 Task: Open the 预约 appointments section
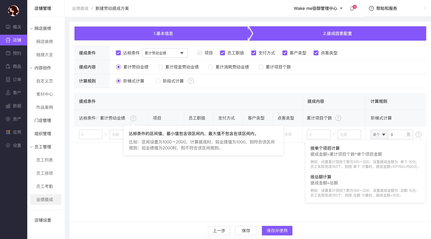[x=13, y=53]
